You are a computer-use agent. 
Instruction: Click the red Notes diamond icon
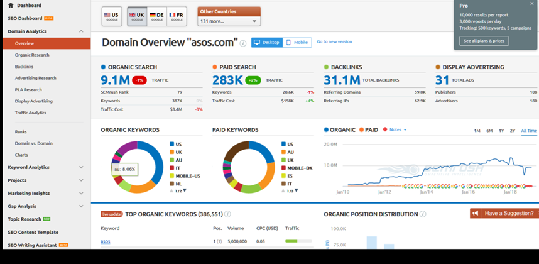click(385, 129)
